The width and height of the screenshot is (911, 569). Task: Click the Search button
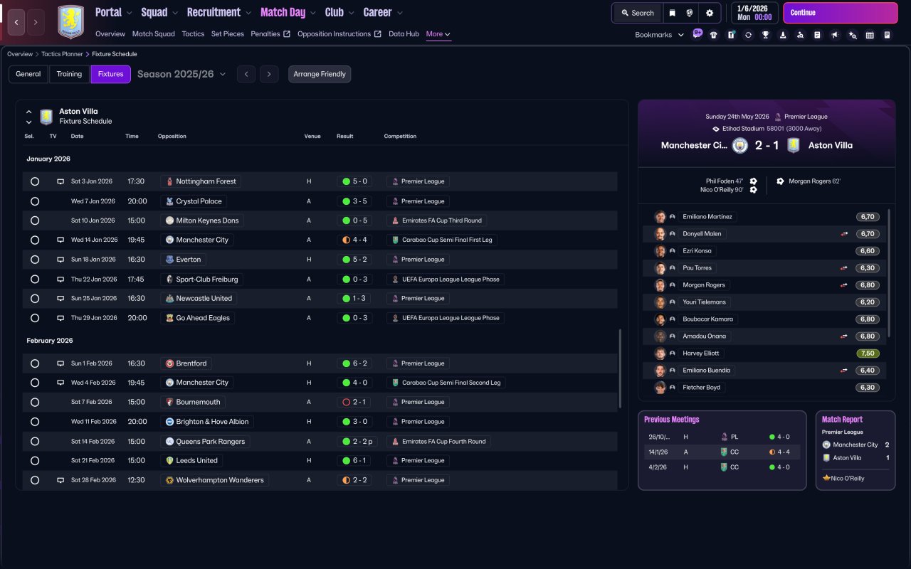pos(637,13)
